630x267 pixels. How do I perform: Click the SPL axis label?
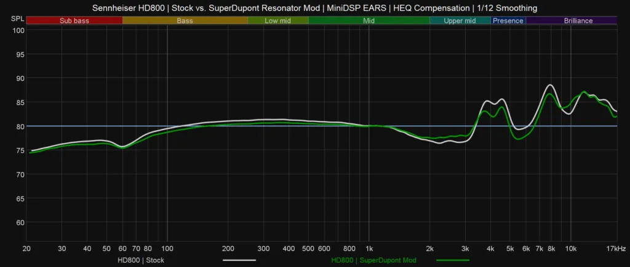coord(18,19)
